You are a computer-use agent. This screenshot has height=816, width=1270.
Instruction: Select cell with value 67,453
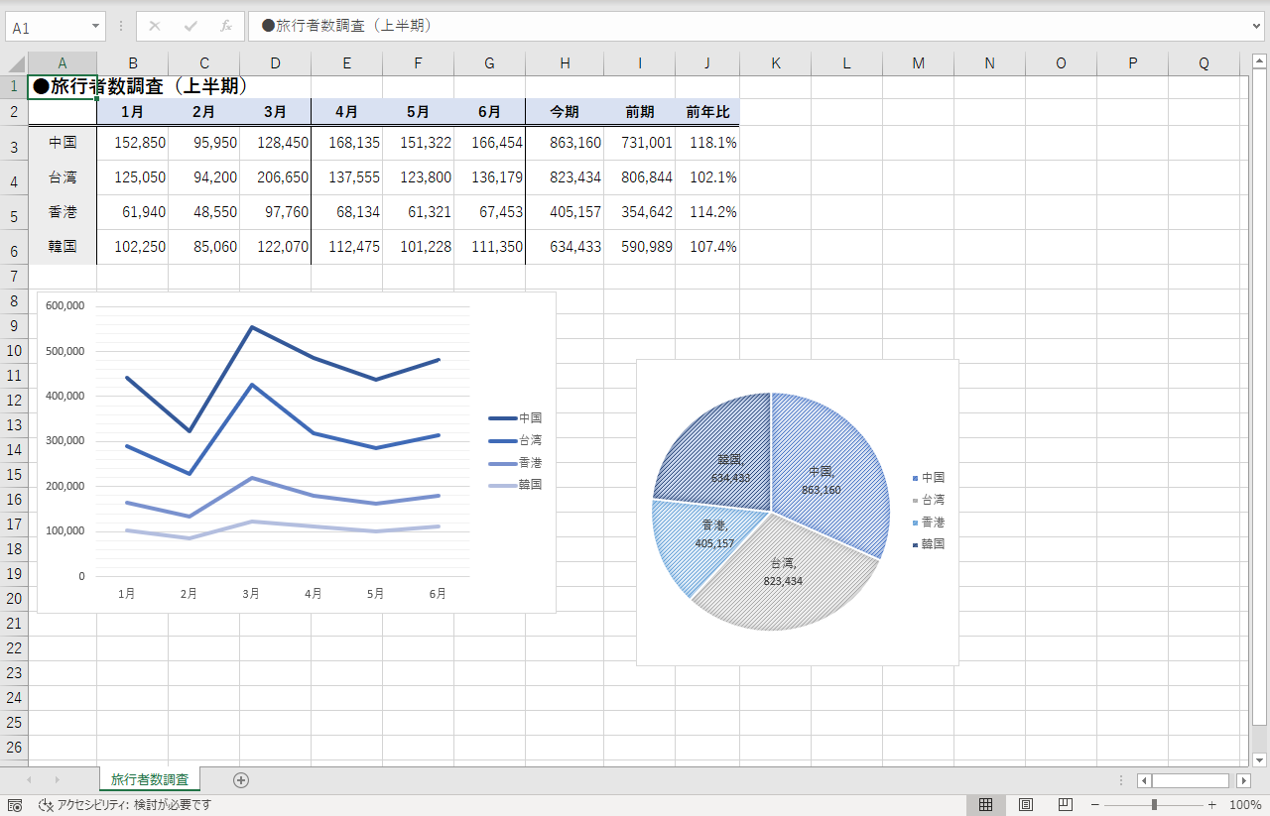[490, 212]
